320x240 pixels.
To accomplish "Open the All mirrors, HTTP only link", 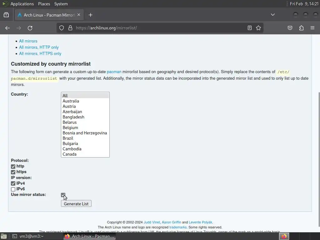I will [x=39, y=47].
